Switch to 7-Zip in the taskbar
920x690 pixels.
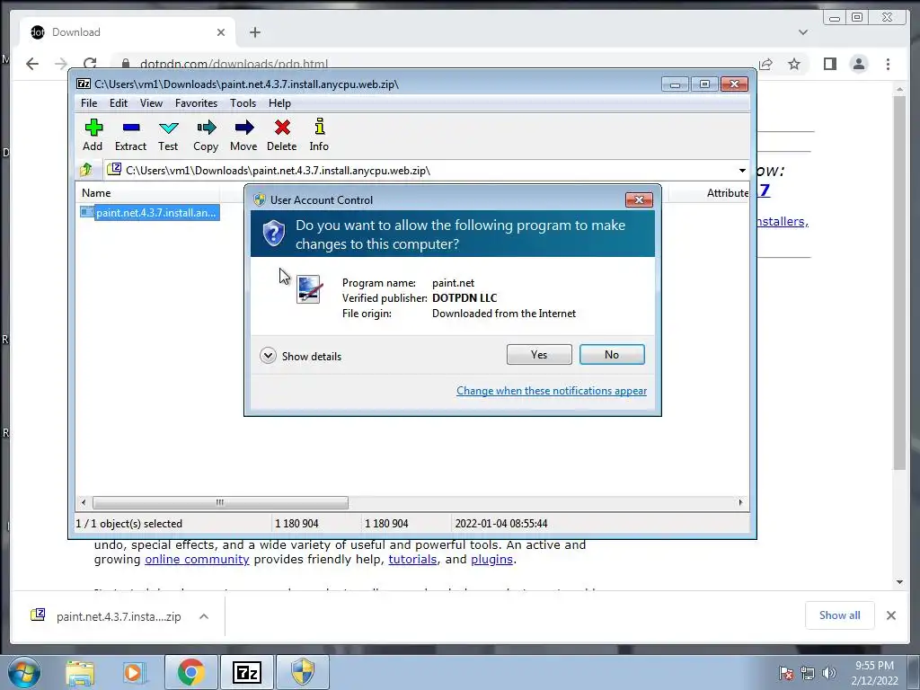(246, 672)
